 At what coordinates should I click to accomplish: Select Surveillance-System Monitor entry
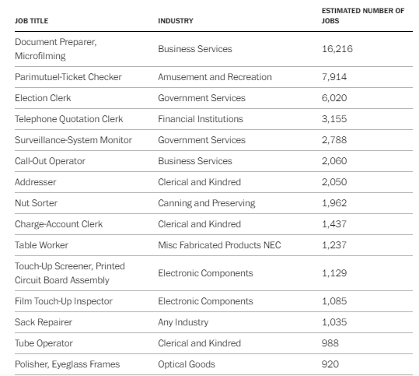click(73, 140)
